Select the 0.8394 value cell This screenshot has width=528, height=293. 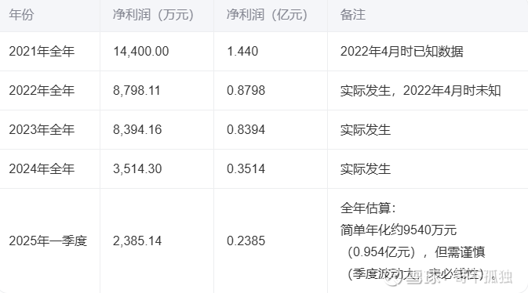[x=246, y=130]
